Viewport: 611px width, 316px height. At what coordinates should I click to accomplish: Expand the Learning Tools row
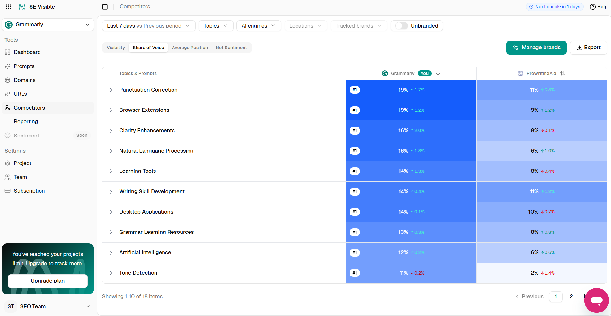tap(111, 171)
